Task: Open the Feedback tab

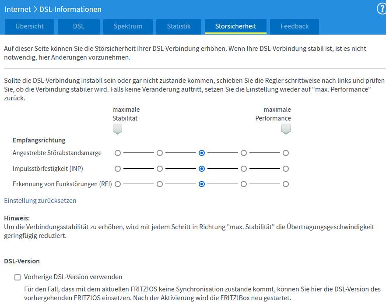Action: 295,26
